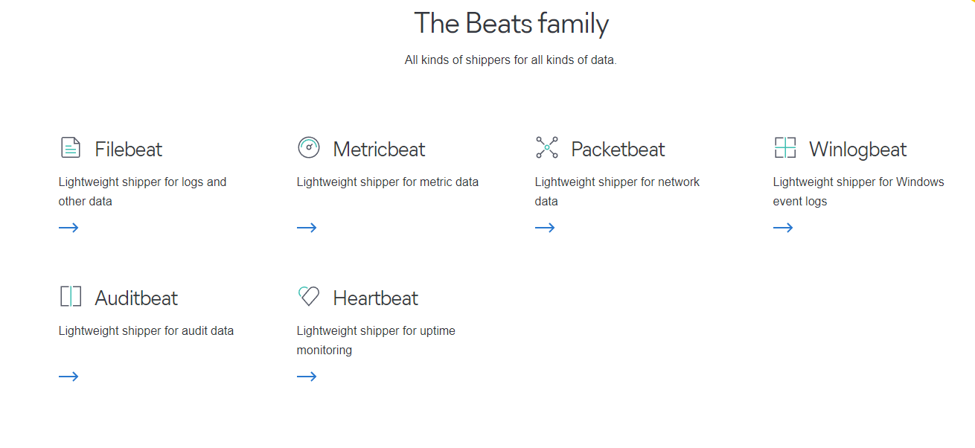Follow the arrow under Metricbeat description
This screenshot has width=975, height=448.
pos(307,228)
